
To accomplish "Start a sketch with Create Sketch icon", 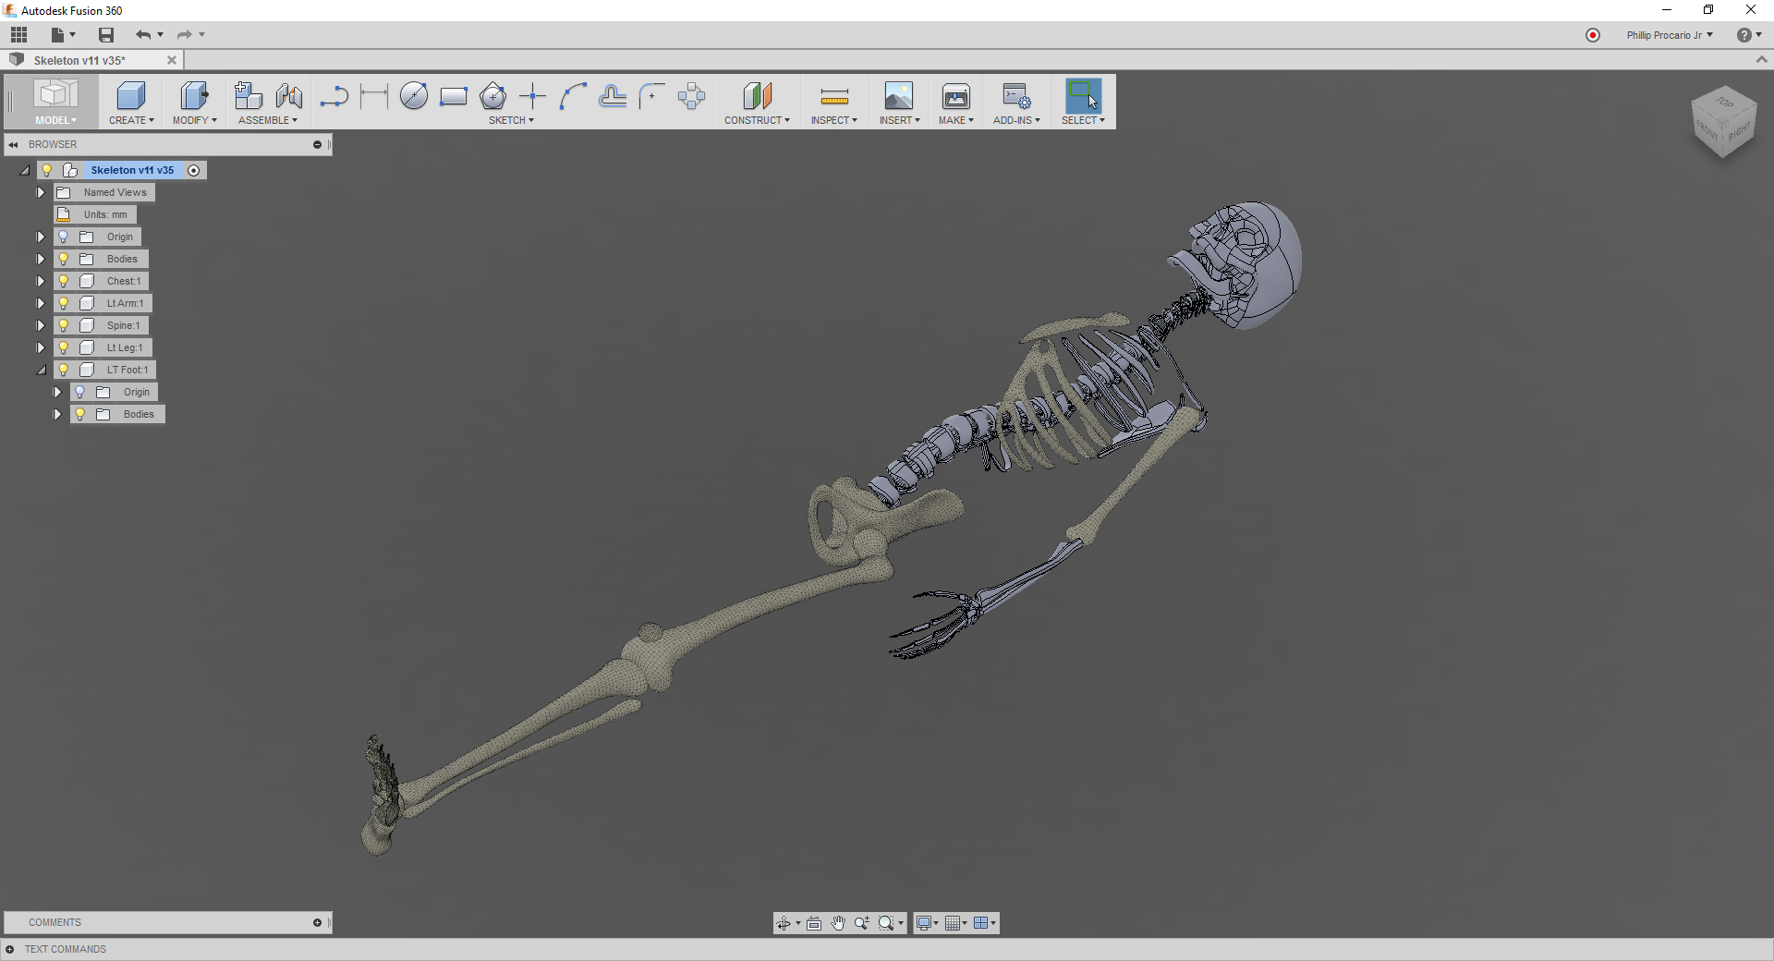I will coord(334,95).
